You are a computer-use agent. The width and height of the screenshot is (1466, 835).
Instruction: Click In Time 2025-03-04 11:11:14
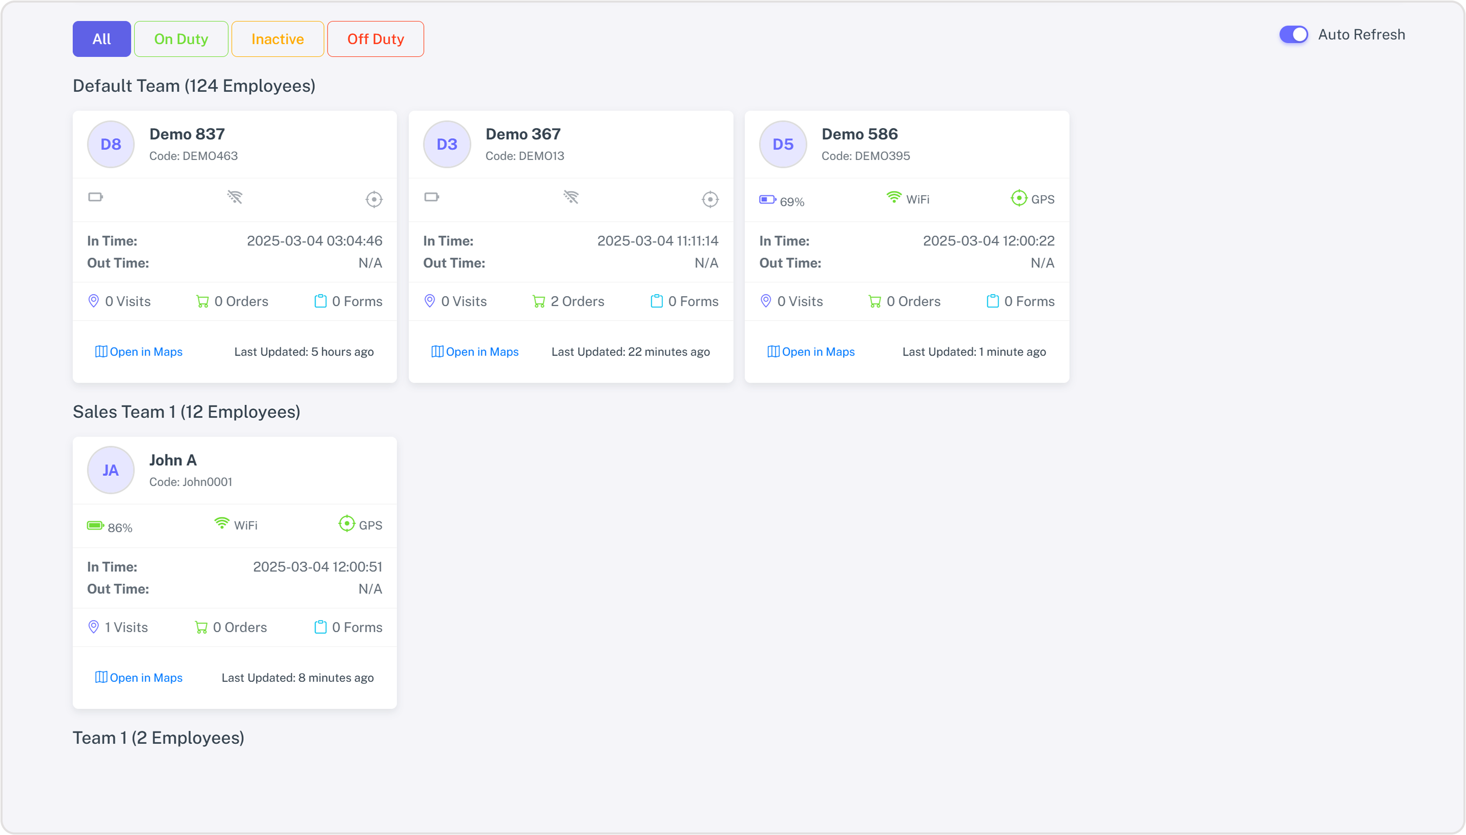[658, 241]
